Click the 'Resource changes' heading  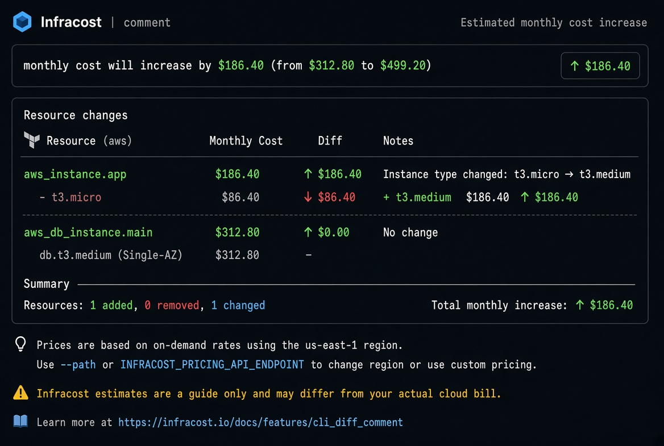click(76, 115)
